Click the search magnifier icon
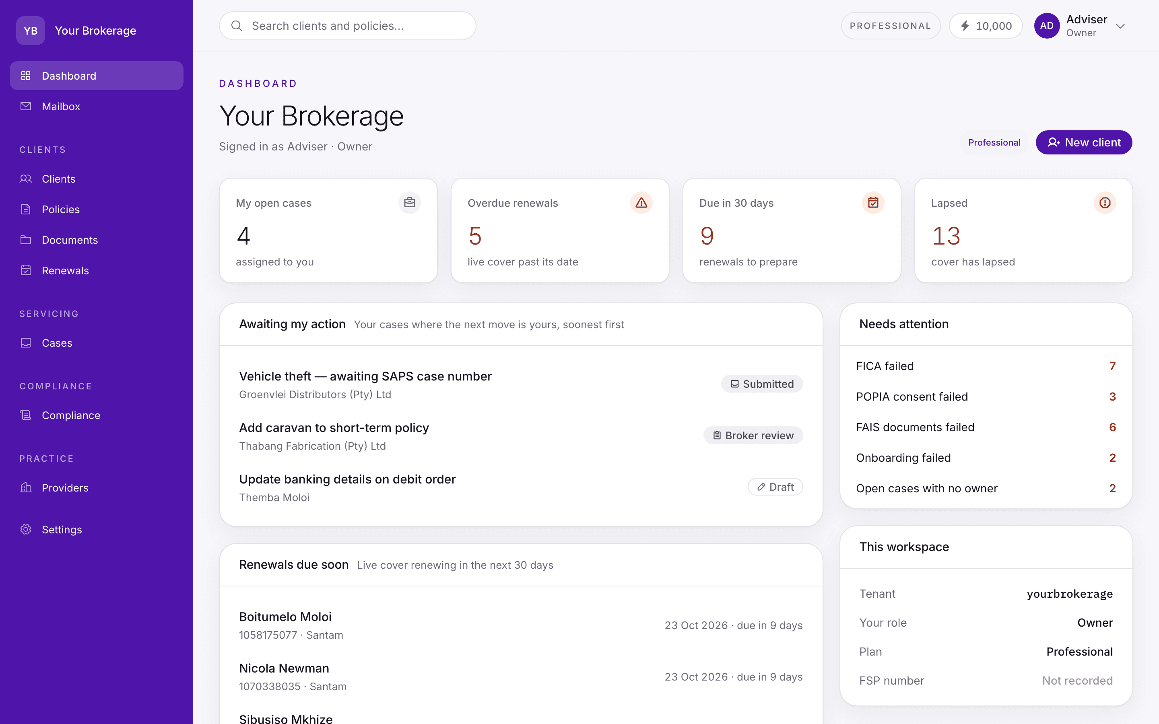The height and width of the screenshot is (724, 1159). click(x=237, y=26)
